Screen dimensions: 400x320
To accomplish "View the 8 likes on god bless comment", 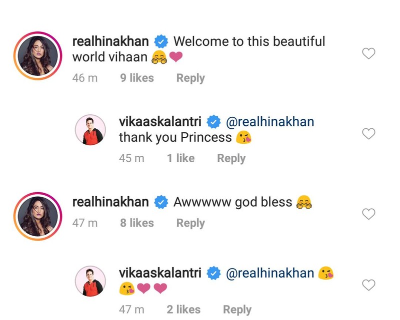I will tap(137, 223).
